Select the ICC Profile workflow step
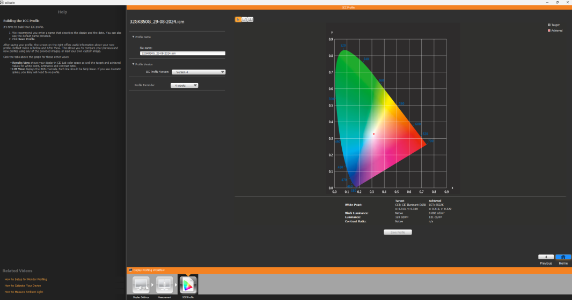This screenshot has width=572, height=300. click(x=188, y=284)
